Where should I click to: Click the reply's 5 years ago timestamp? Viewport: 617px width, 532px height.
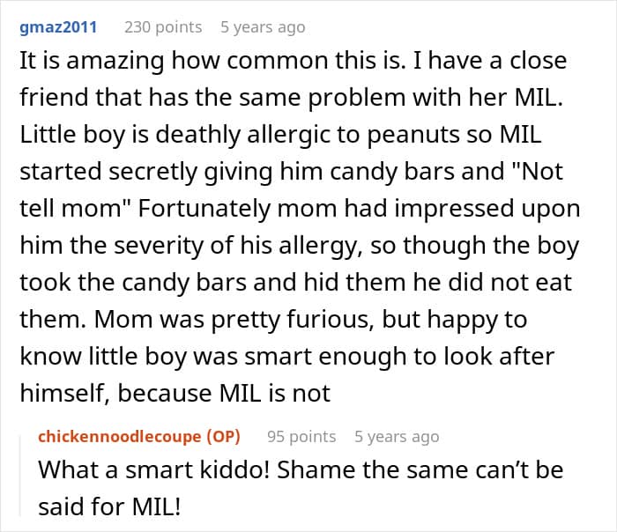(397, 436)
